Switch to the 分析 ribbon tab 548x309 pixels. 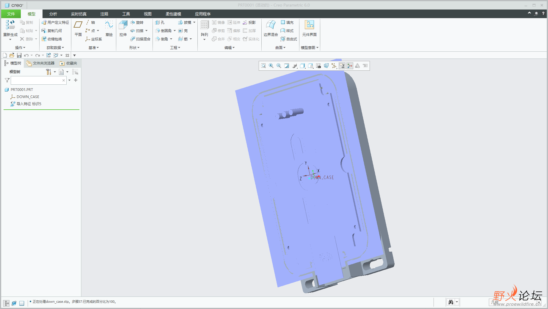pos(53,14)
